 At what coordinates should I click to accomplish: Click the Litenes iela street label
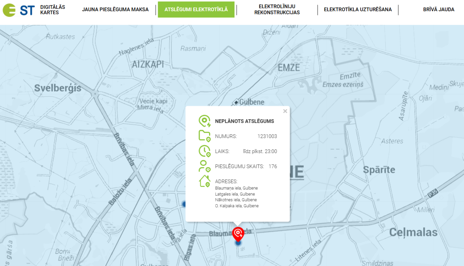coord(308,251)
